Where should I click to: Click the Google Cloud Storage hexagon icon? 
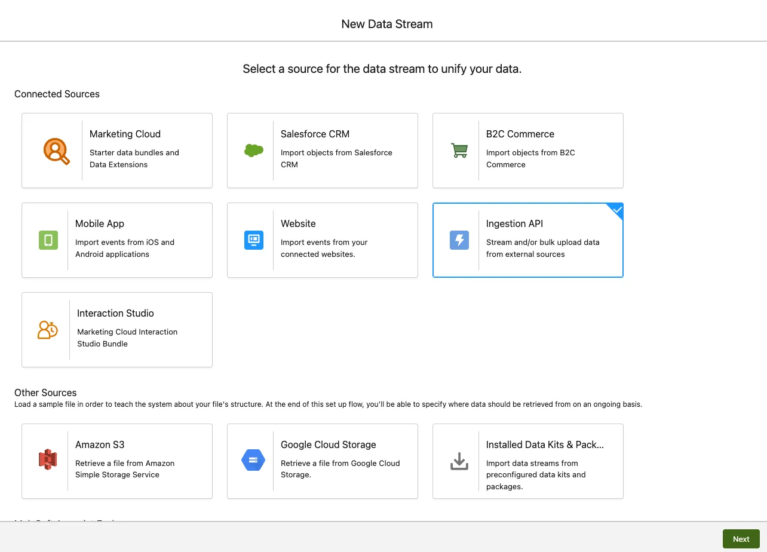click(x=253, y=460)
